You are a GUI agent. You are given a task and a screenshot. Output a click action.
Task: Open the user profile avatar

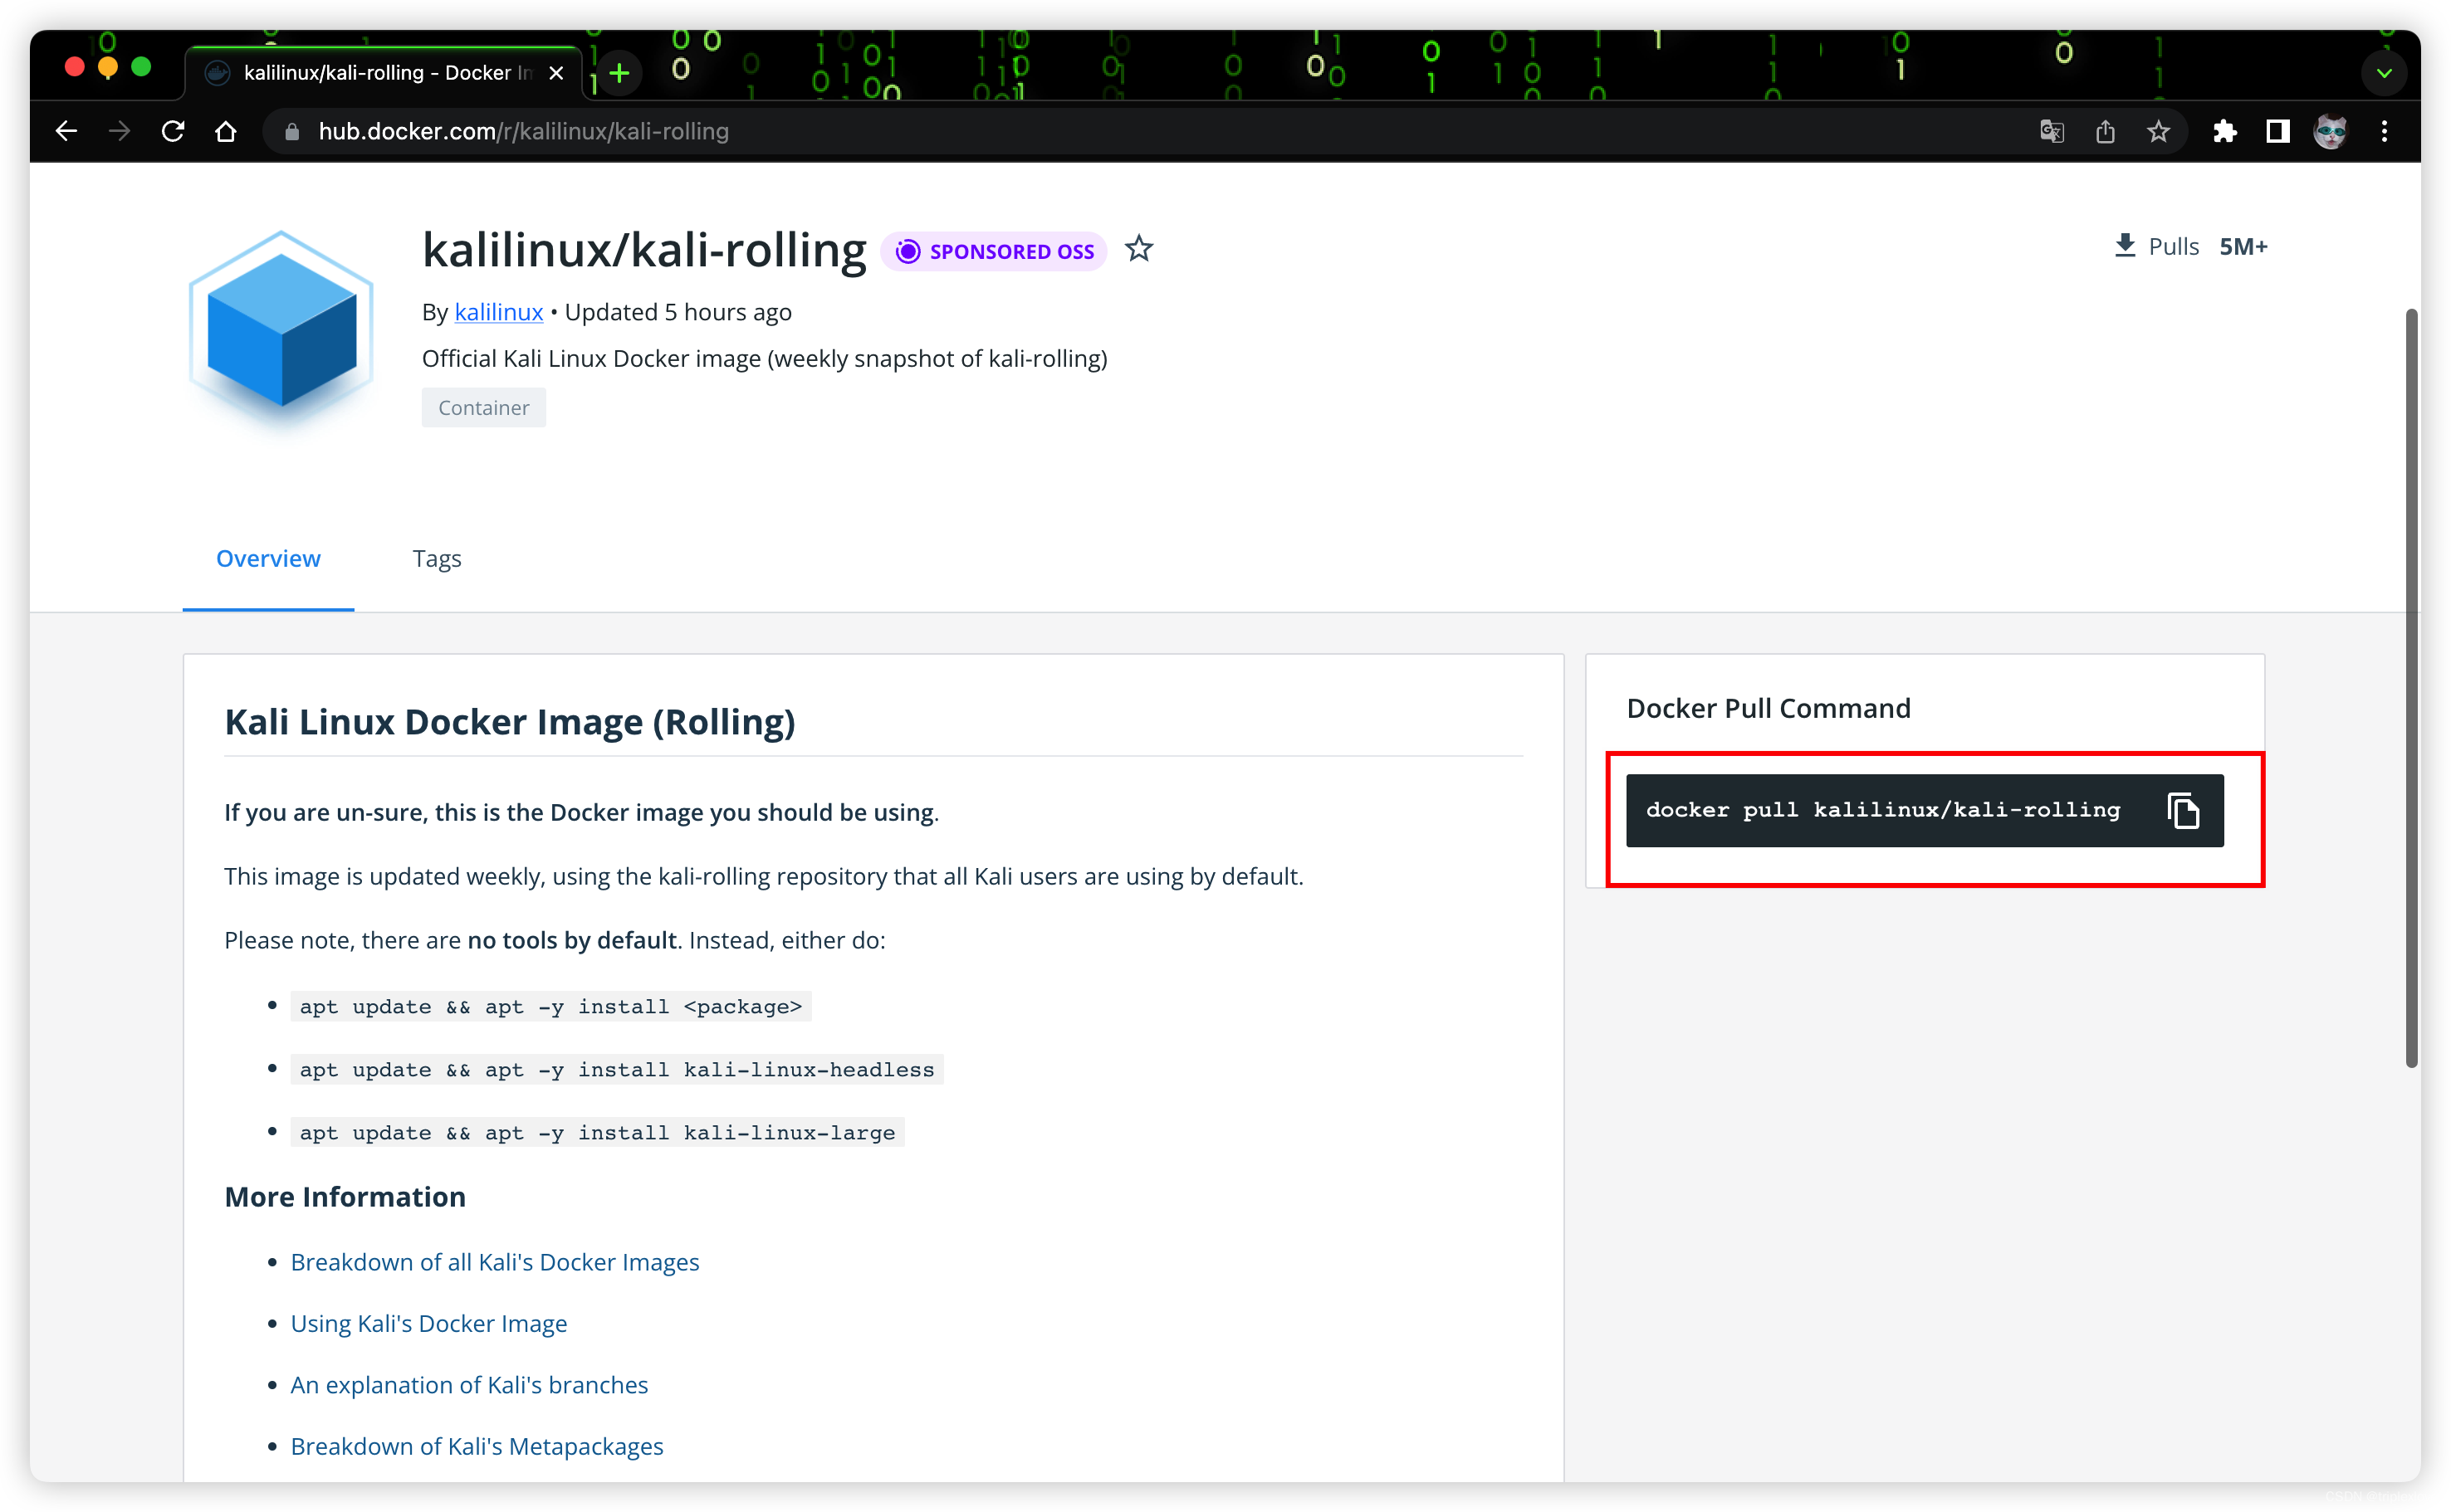coord(2330,131)
